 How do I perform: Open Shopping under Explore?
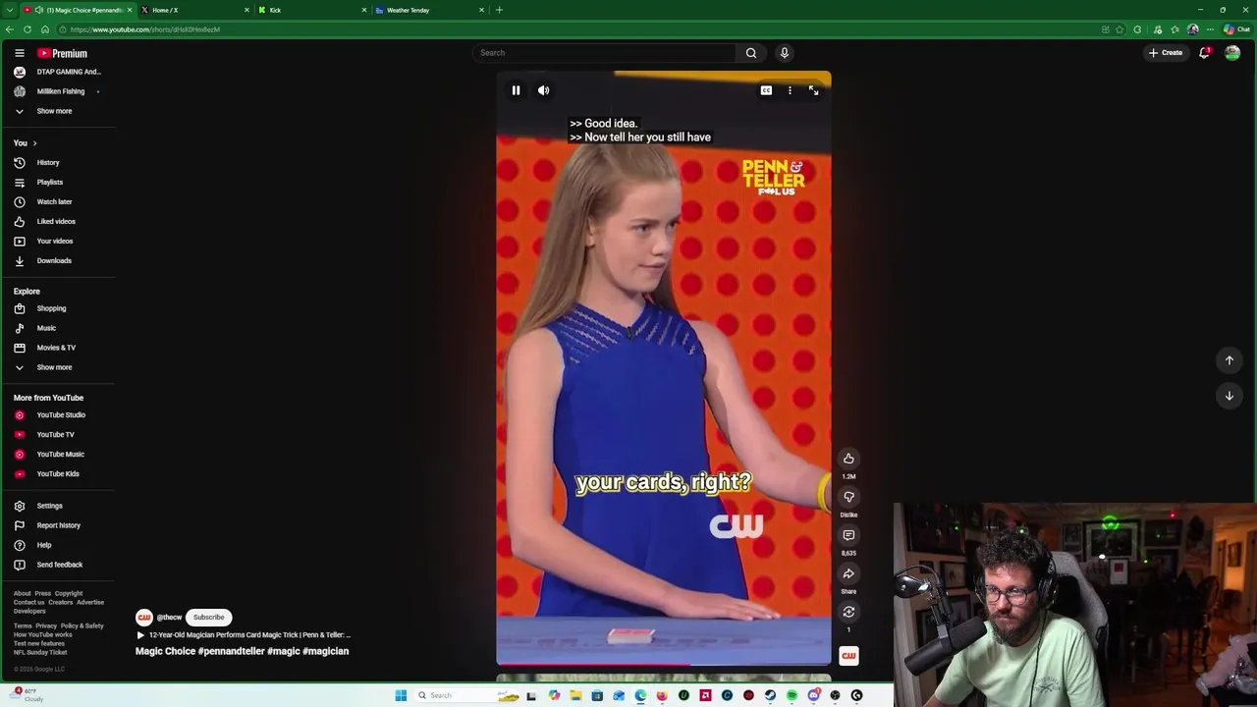click(51, 308)
